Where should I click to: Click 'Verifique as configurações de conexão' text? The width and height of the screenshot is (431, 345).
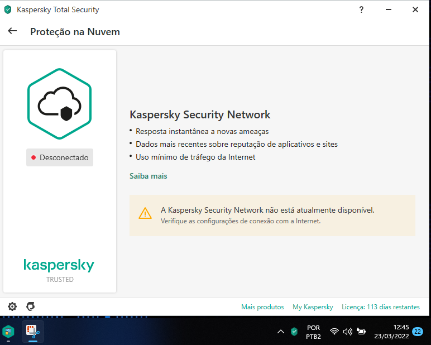click(241, 221)
